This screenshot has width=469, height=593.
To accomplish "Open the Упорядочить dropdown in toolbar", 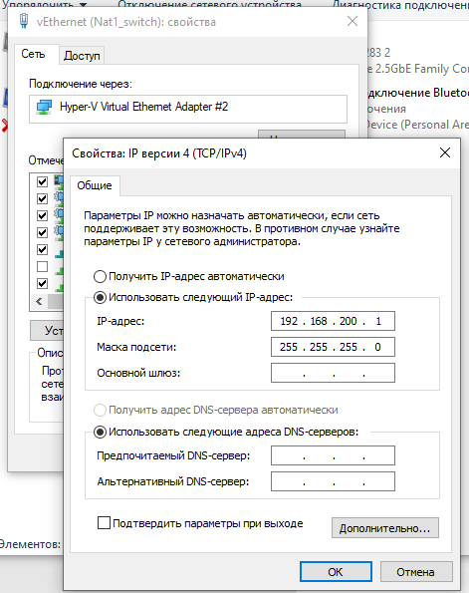I will pos(45,5).
